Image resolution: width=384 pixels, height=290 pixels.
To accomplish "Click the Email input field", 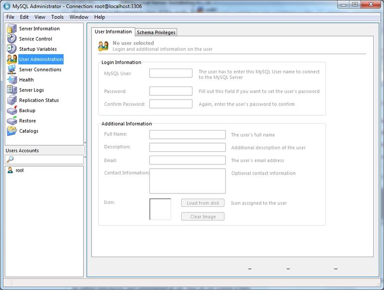I will tap(188, 160).
